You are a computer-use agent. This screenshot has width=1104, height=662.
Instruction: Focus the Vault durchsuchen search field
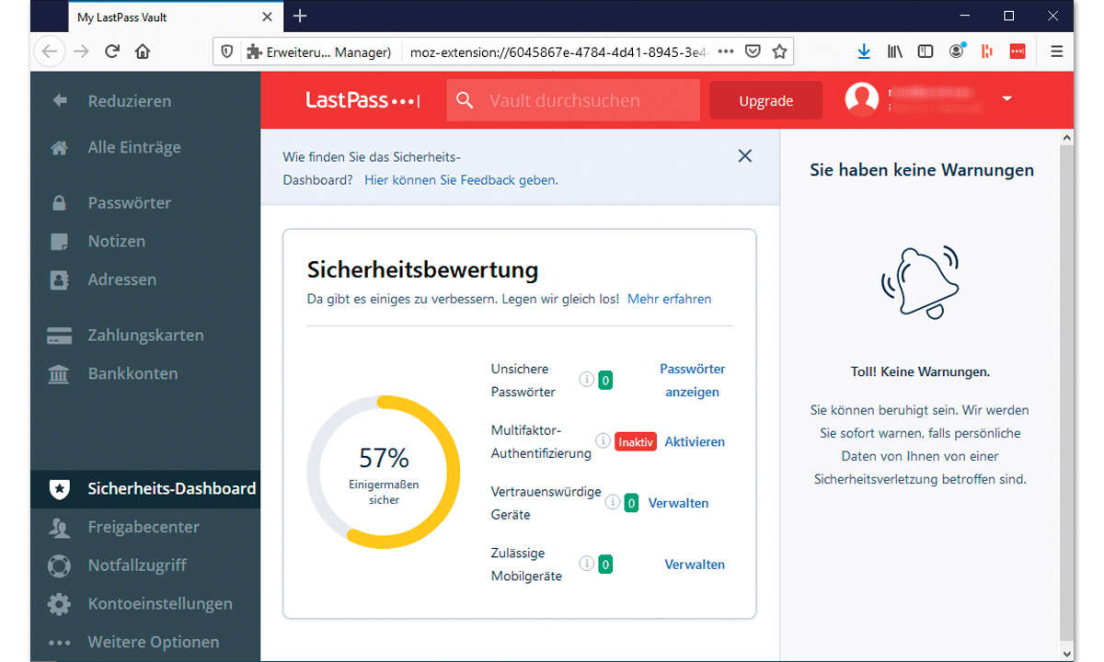[x=573, y=100]
